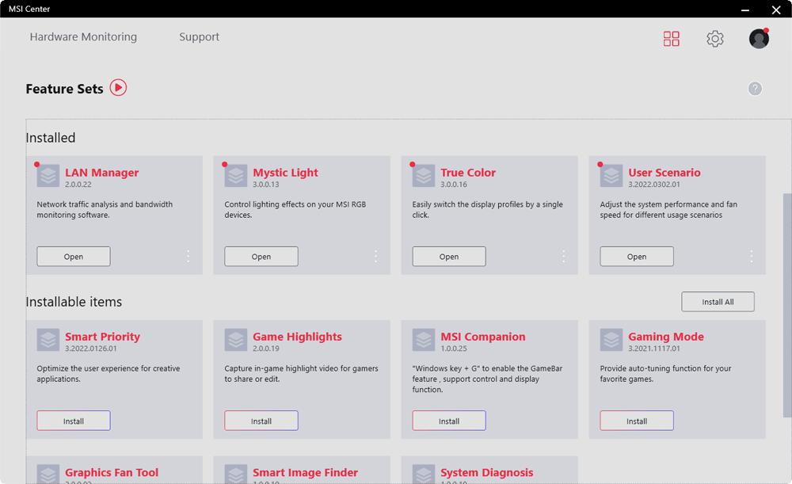The image size is (792, 484).
Task: Click the MSI Companion layers icon
Action: click(x=423, y=340)
